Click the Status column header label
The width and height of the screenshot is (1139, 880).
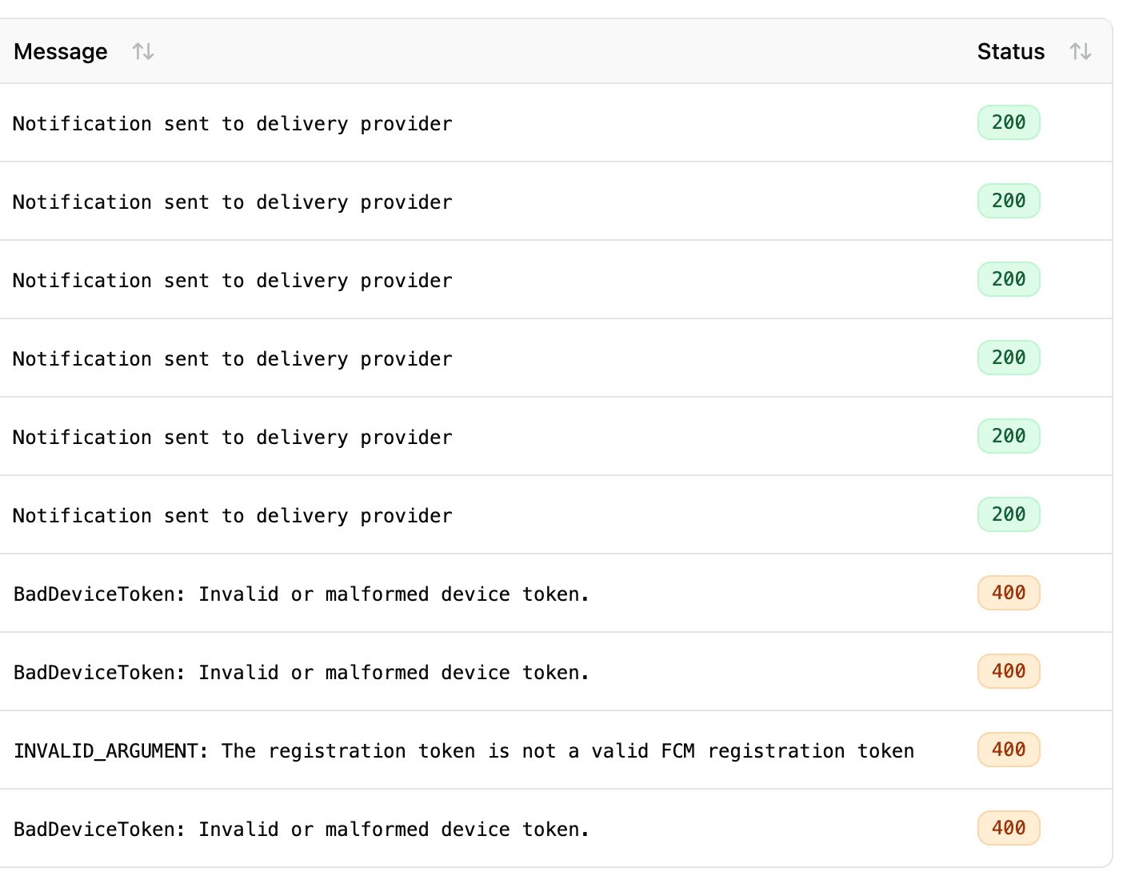point(1011,52)
